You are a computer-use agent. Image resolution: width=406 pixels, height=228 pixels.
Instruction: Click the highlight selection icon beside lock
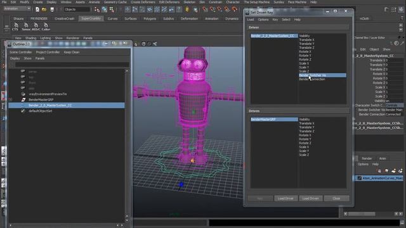(195, 9)
